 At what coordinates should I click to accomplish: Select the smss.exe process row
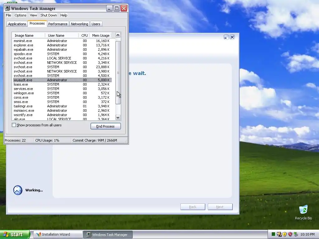62,102
